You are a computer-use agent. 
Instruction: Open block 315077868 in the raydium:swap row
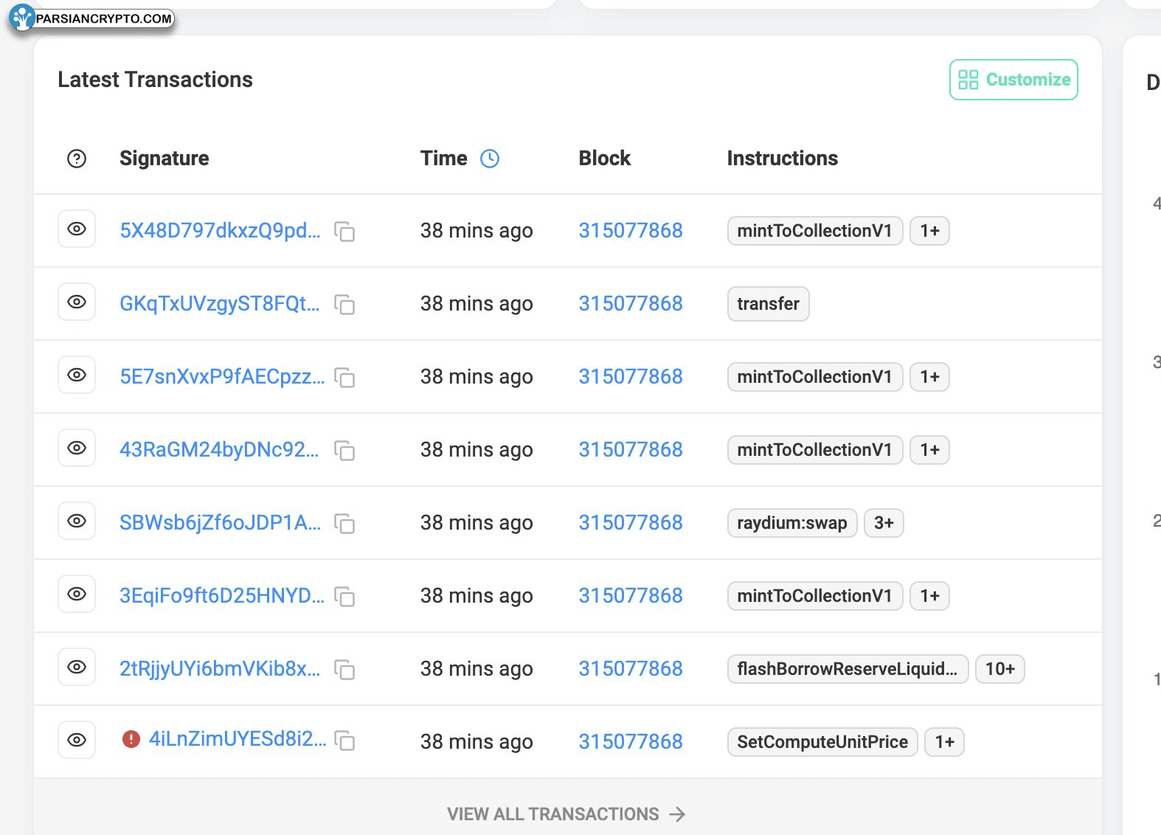point(631,522)
